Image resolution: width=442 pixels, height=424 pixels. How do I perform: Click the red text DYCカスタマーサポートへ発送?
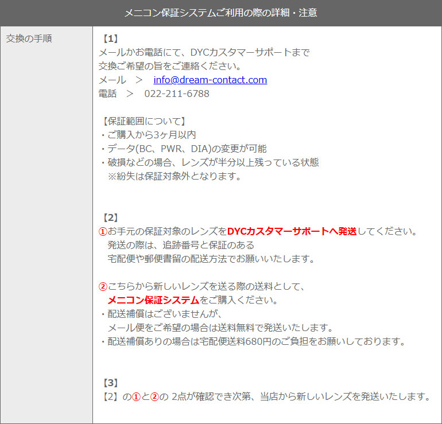point(292,232)
